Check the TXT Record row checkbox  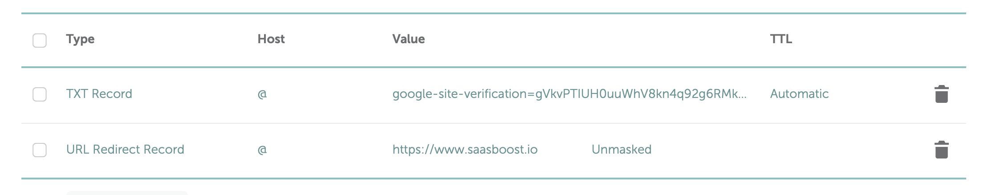[40, 94]
